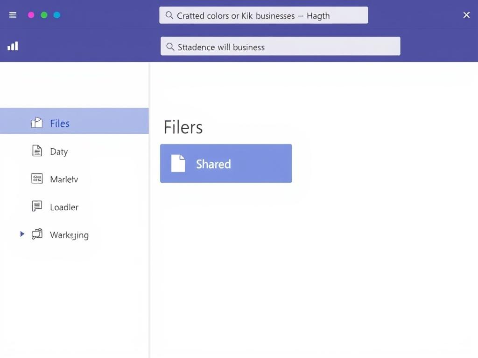The width and height of the screenshot is (478, 358).
Task: Click magnifier icon in second search bar
Action: tap(170, 47)
